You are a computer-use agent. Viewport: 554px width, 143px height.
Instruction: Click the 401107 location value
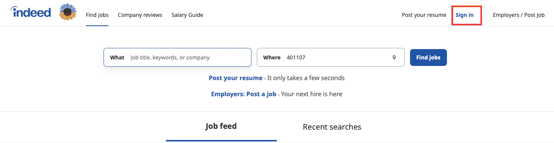[x=296, y=58]
